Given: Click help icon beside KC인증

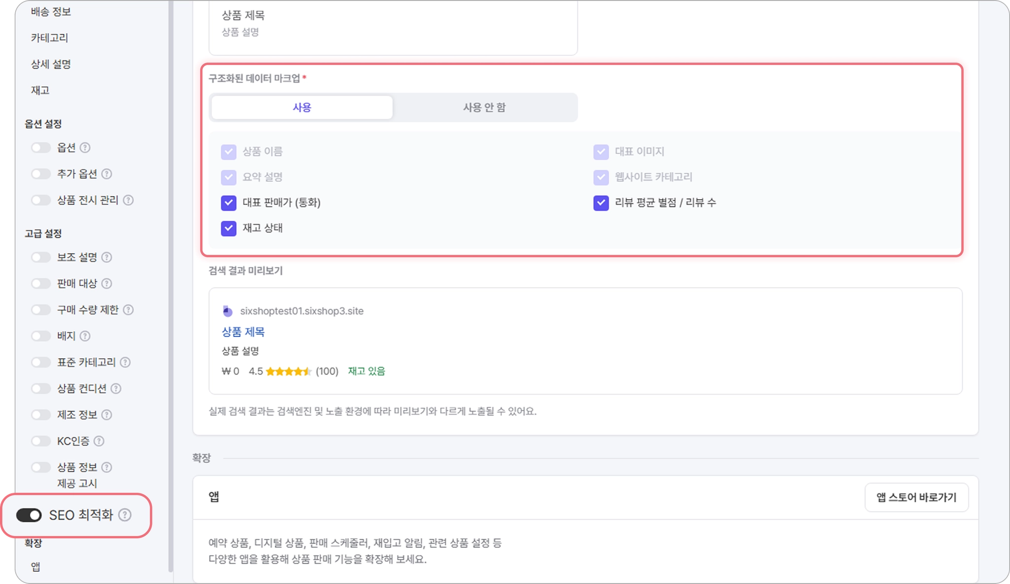Looking at the screenshot, I should pyautogui.click(x=99, y=441).
